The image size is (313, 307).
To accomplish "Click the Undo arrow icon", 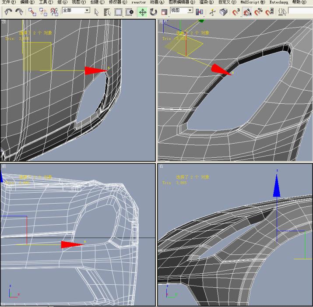I will pyautogui.click(x=8, y=12).
